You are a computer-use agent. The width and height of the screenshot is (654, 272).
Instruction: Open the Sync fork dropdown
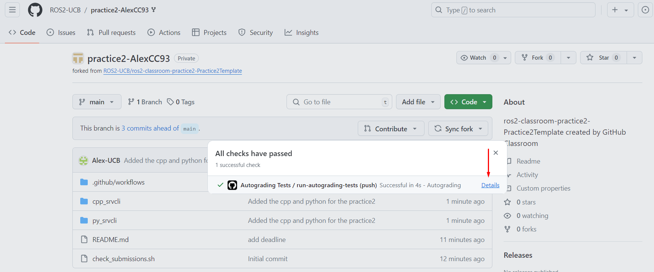(x=458, y=129)
